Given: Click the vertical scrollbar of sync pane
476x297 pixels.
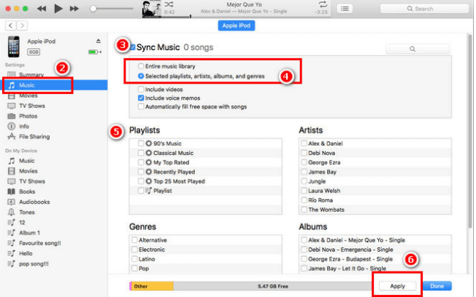Looking at the screenshot, I should 471,130.
